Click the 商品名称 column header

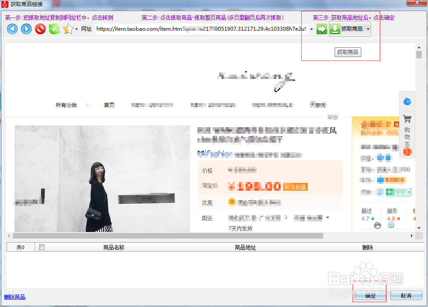114,247
